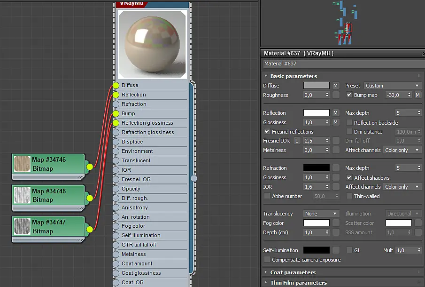Click the Refraction glossiness input socket

(116, 132)
